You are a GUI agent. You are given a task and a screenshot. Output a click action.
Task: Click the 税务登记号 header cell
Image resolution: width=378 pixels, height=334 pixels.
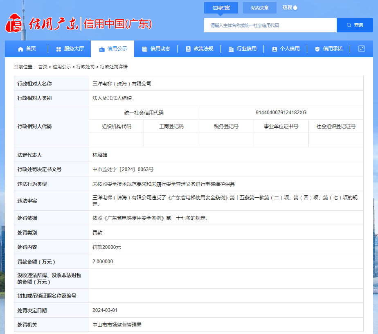coord(226,126)
